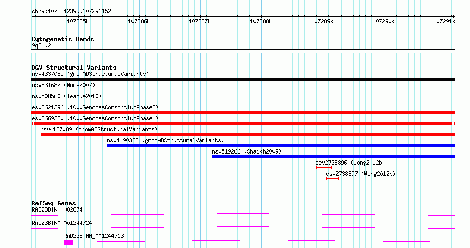
Task: Click the esv2738896 short red bracket glyph
Action: [324, 168]
